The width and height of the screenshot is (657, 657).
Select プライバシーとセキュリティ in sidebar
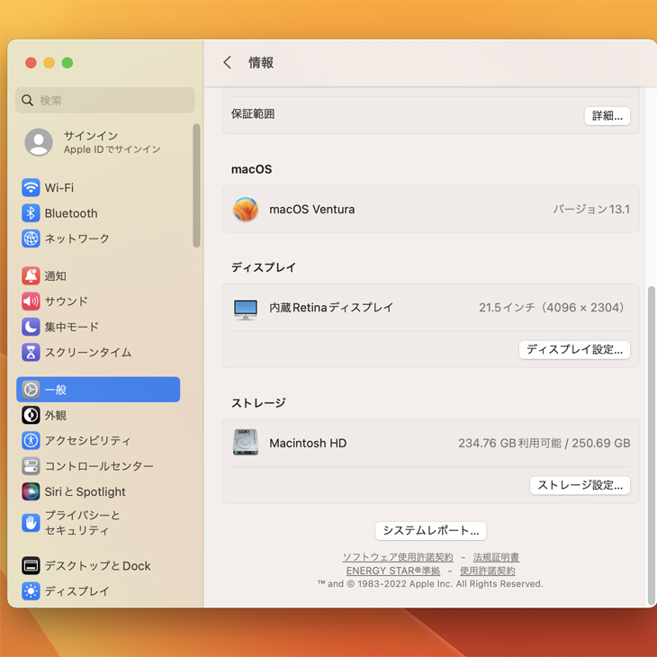point(82,523)
